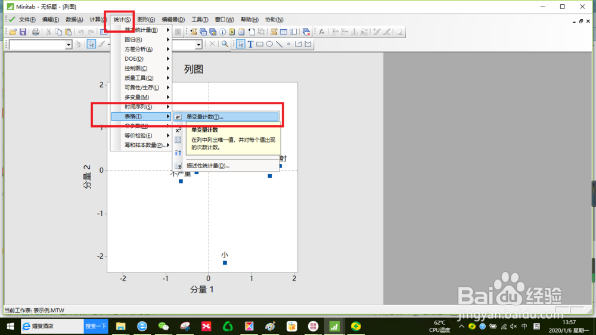
Task: Open the partially hidden toolbar combo box
Action: tap(198, 45)
